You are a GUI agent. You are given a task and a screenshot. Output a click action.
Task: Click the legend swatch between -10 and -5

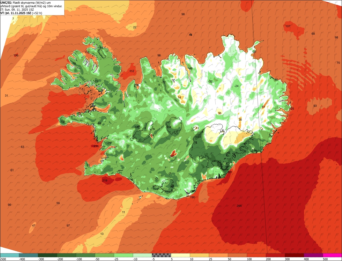tap(142, 255)
